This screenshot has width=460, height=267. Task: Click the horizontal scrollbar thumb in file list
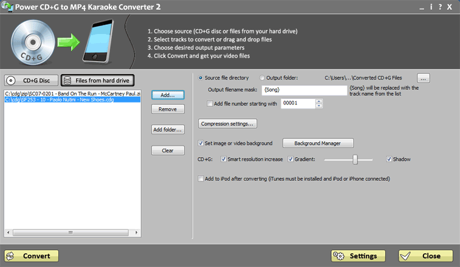70,232
